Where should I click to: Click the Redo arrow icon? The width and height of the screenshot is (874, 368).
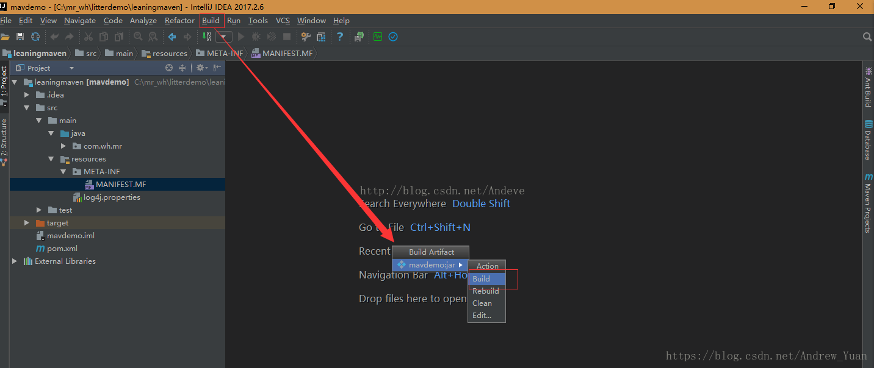pos(69,37)
